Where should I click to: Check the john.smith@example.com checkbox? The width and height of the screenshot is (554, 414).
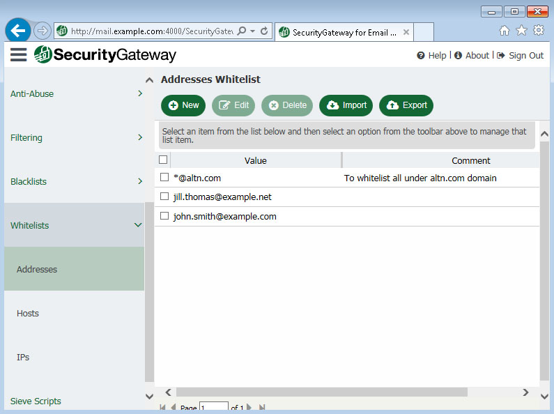pos(164,215)
